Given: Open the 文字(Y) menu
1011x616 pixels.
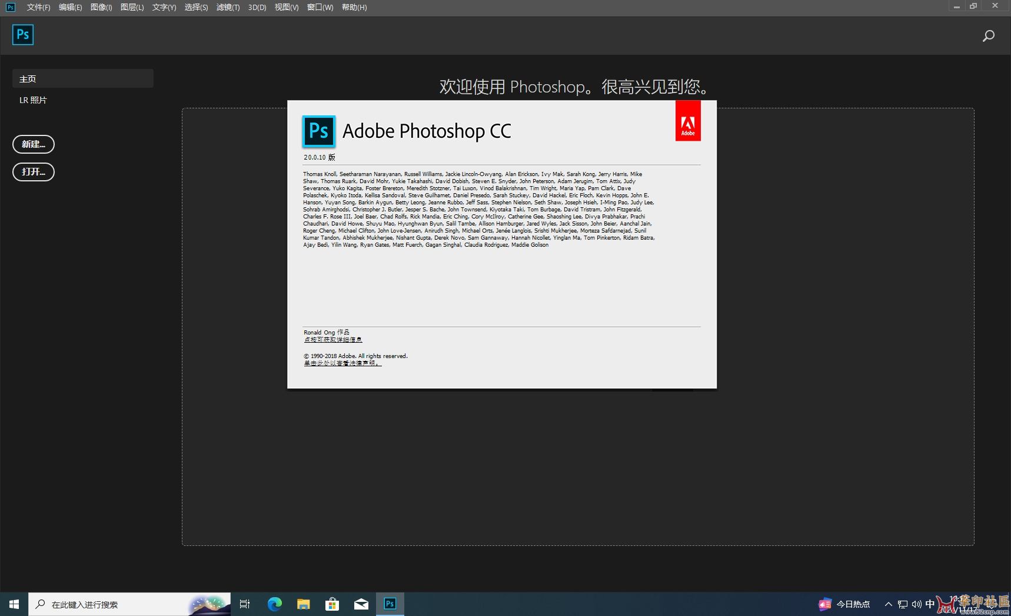Looking at the screenshot, I should [x=164, y=7].
